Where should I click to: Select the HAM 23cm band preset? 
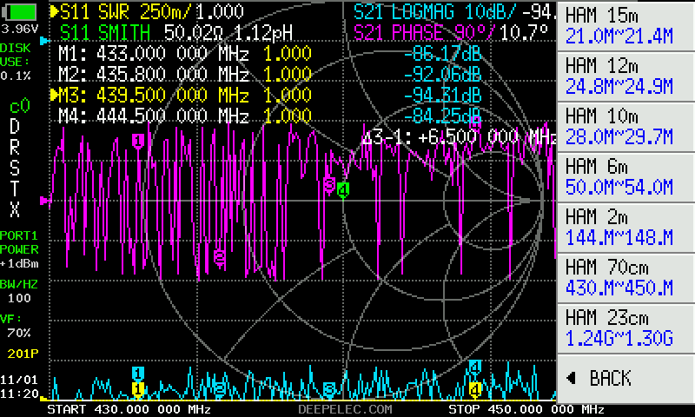pyautogui.click(x=625, y=328)
